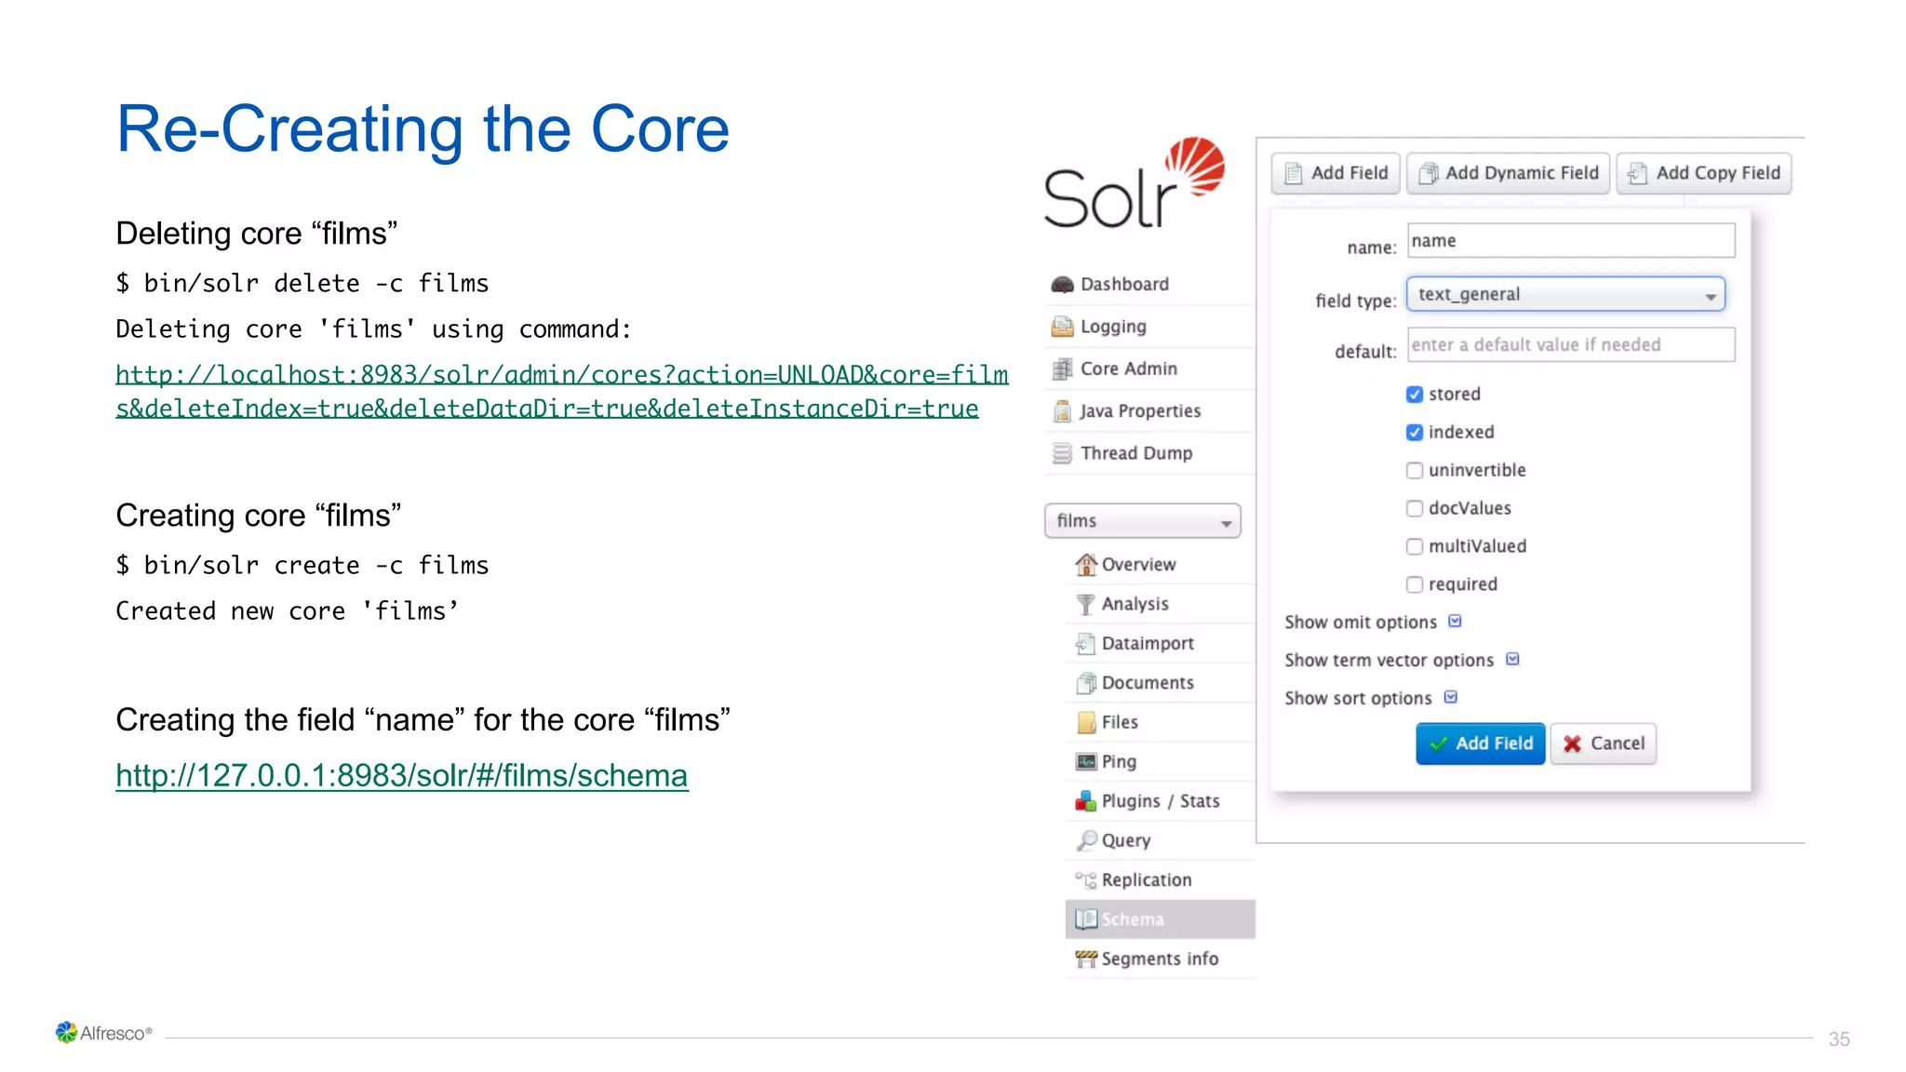This screenshot has height=1072, width=1906.
Task: Click the text "Created new core 'films'"
Action: [x=288, y=611]
